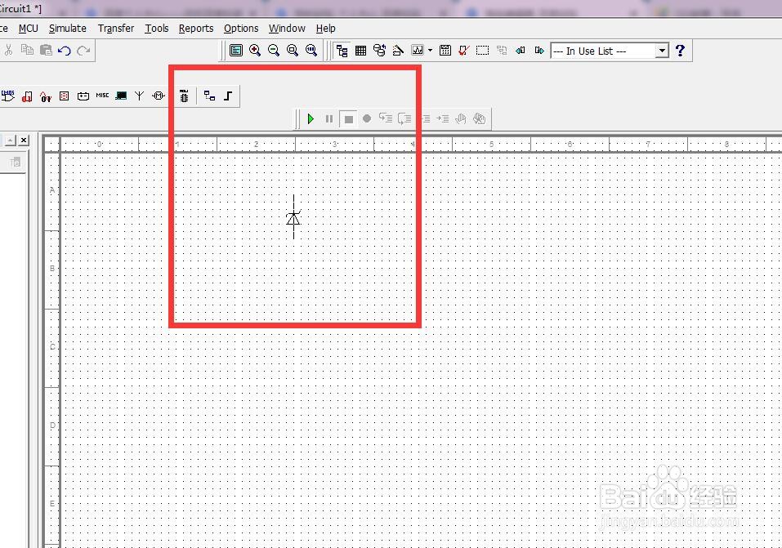Click the Step Into debug icon
The image size is (782, 548).
pos(386,118)
